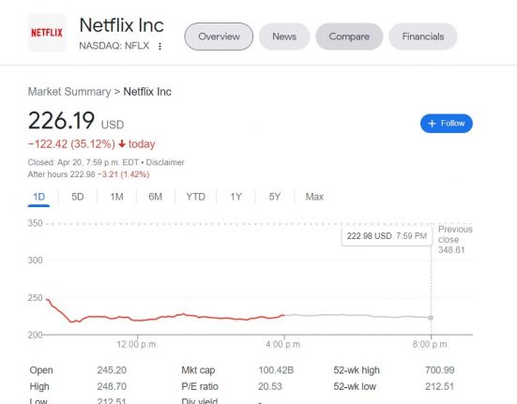Viewport: 517px width, 404px height.
Task: Click the red down arrow next to today
Action: click(x=122, y=144)
